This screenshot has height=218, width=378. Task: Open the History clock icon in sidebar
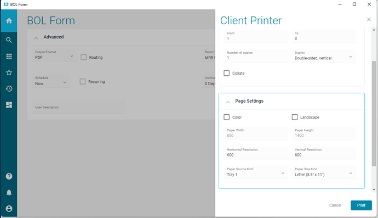tap(9, 88)
